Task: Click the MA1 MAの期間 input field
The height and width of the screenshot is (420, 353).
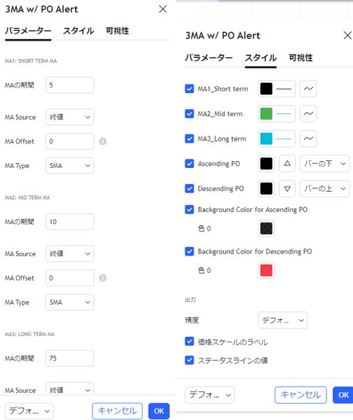Action: coord(70,85)
